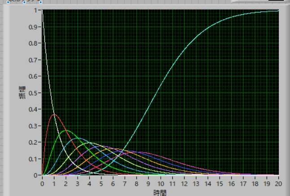Click the x-axis tick label 10
290x196 pixels.
pos(160,184)
